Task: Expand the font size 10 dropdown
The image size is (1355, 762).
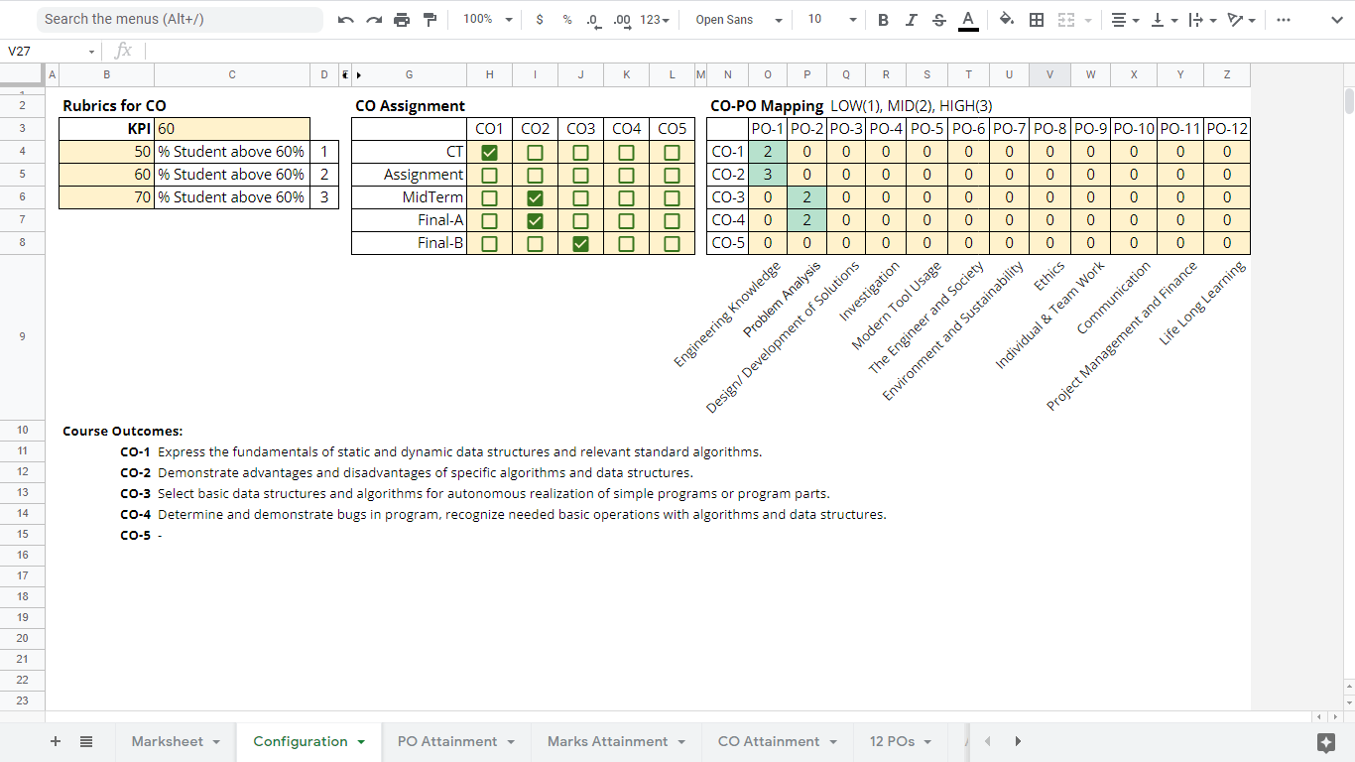Action: [831, 20]
